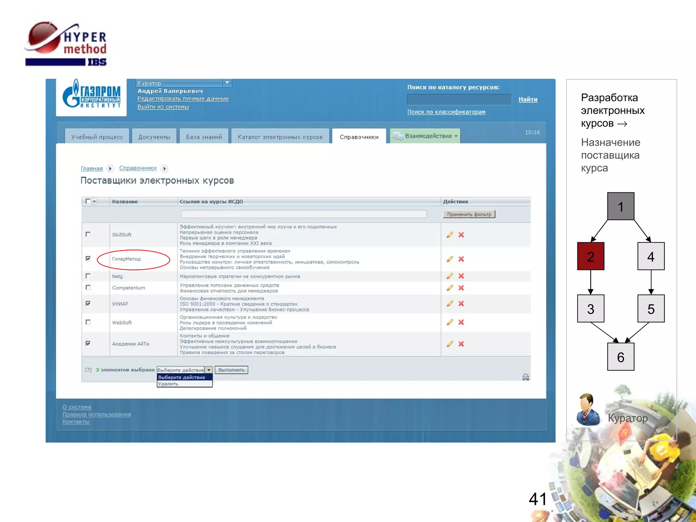This screenshot has height=522, width=696.
Task: Uncheck the Академия АйТи row checkbox
Action: coord(88,344)
